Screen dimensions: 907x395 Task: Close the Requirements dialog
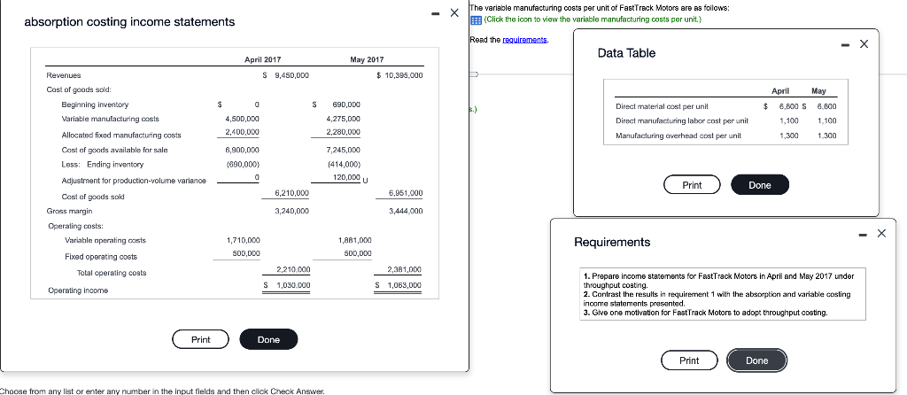pyautogui.click(x=881, y=234)
